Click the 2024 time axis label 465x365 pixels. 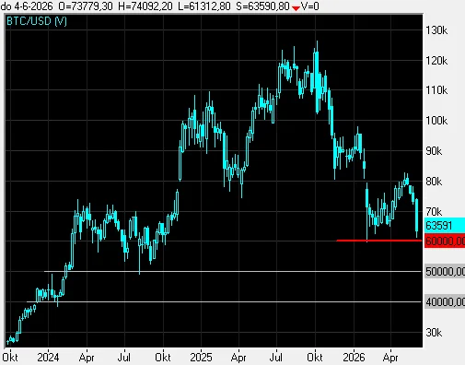48,358
